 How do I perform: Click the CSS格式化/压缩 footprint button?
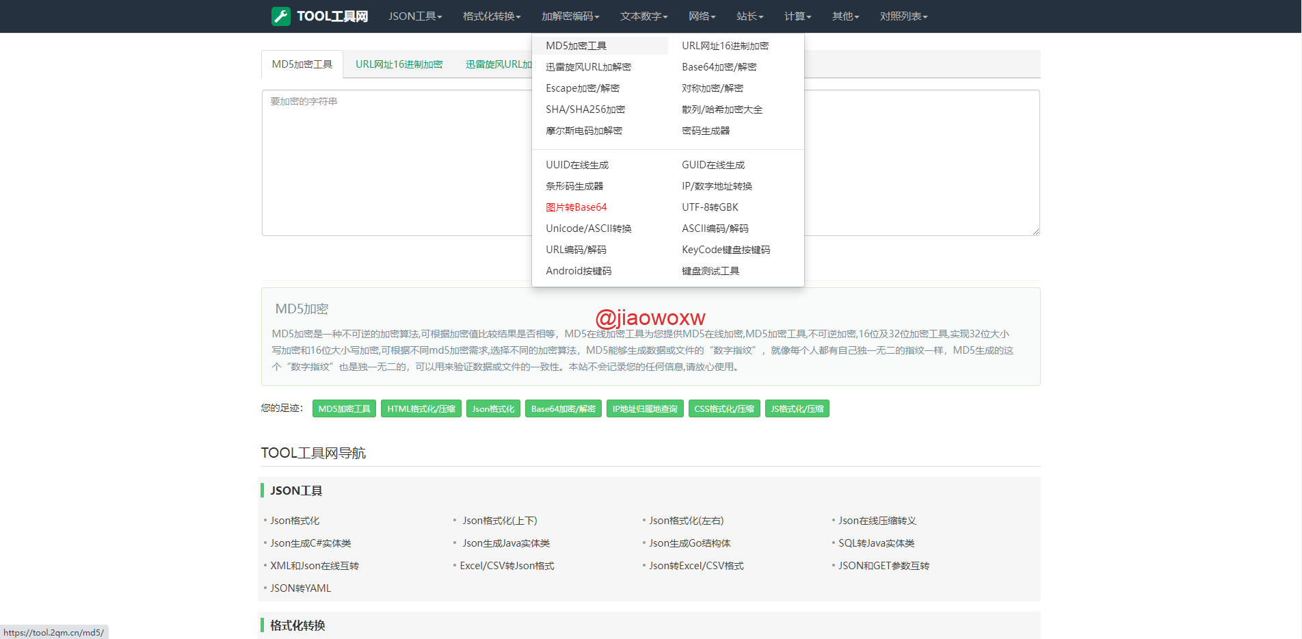pyautogui.click(x=724, y=409)
